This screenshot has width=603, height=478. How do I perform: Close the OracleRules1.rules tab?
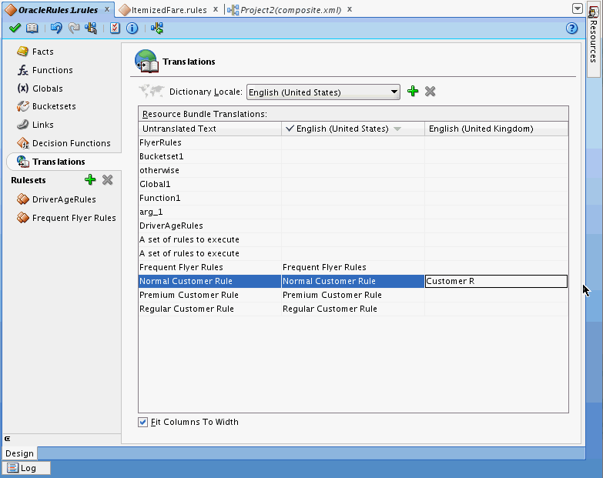[x=107, y=8]
